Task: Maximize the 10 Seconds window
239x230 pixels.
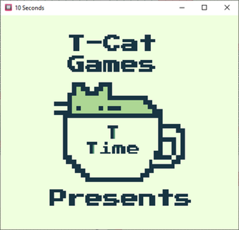Action: 204,7
